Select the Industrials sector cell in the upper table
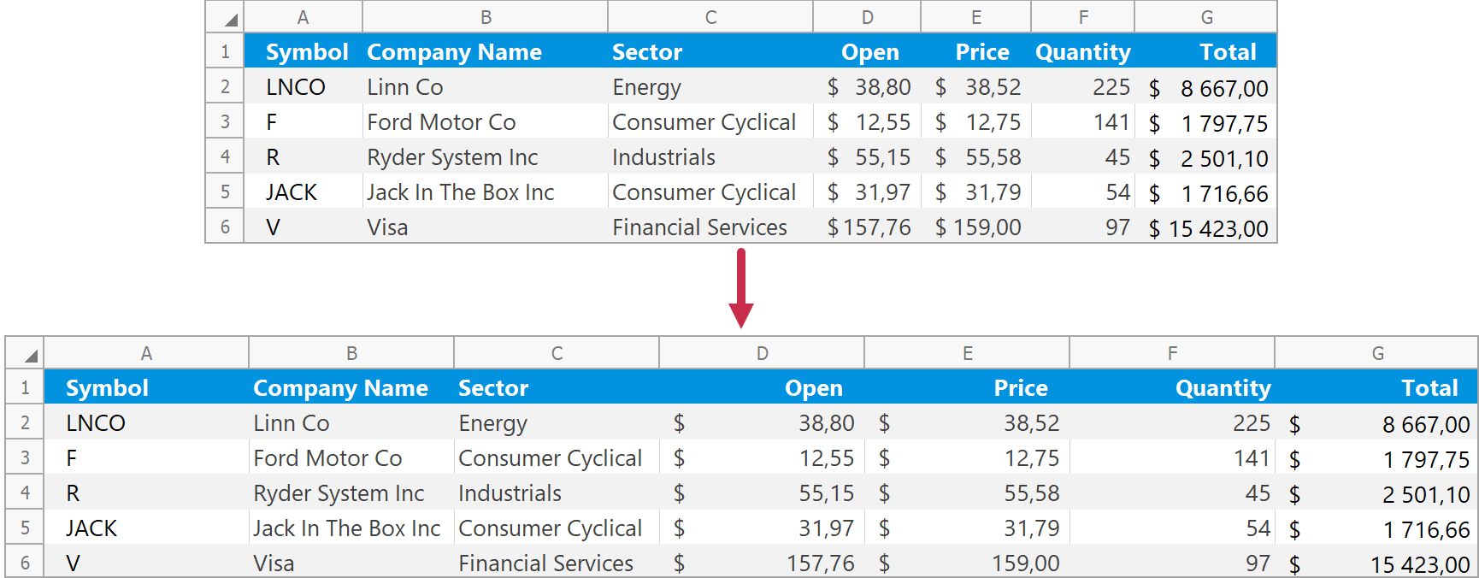 click(663, 157)
